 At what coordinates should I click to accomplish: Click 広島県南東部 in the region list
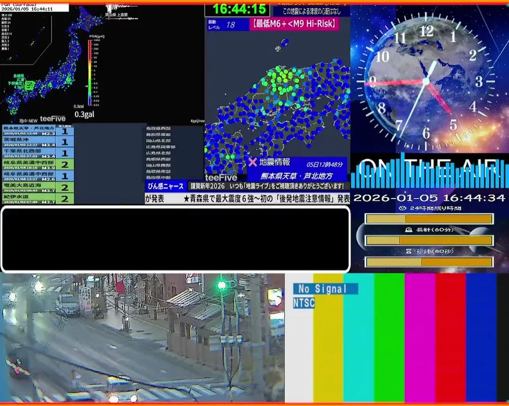coord(160,147)
